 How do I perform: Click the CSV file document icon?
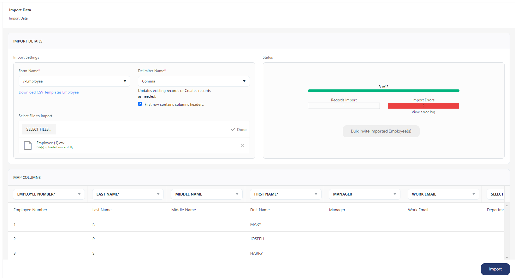pos(28,145)
